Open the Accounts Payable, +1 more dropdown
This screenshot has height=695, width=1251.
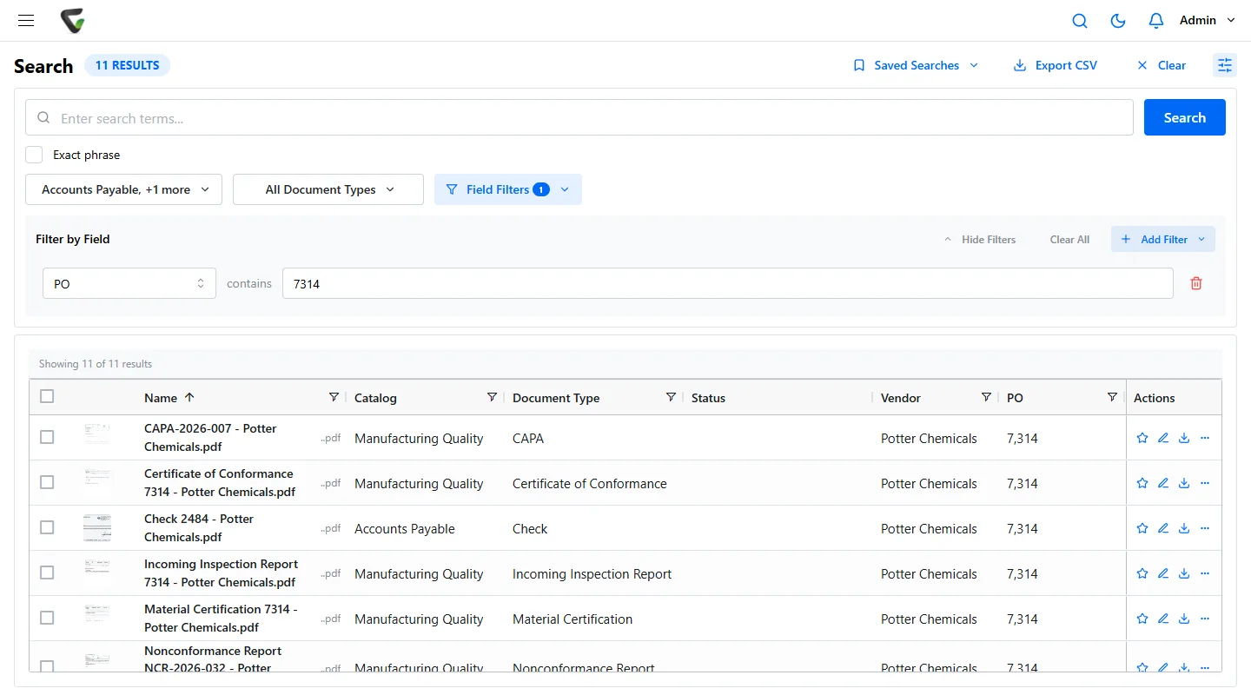click(x=123, y=189)
